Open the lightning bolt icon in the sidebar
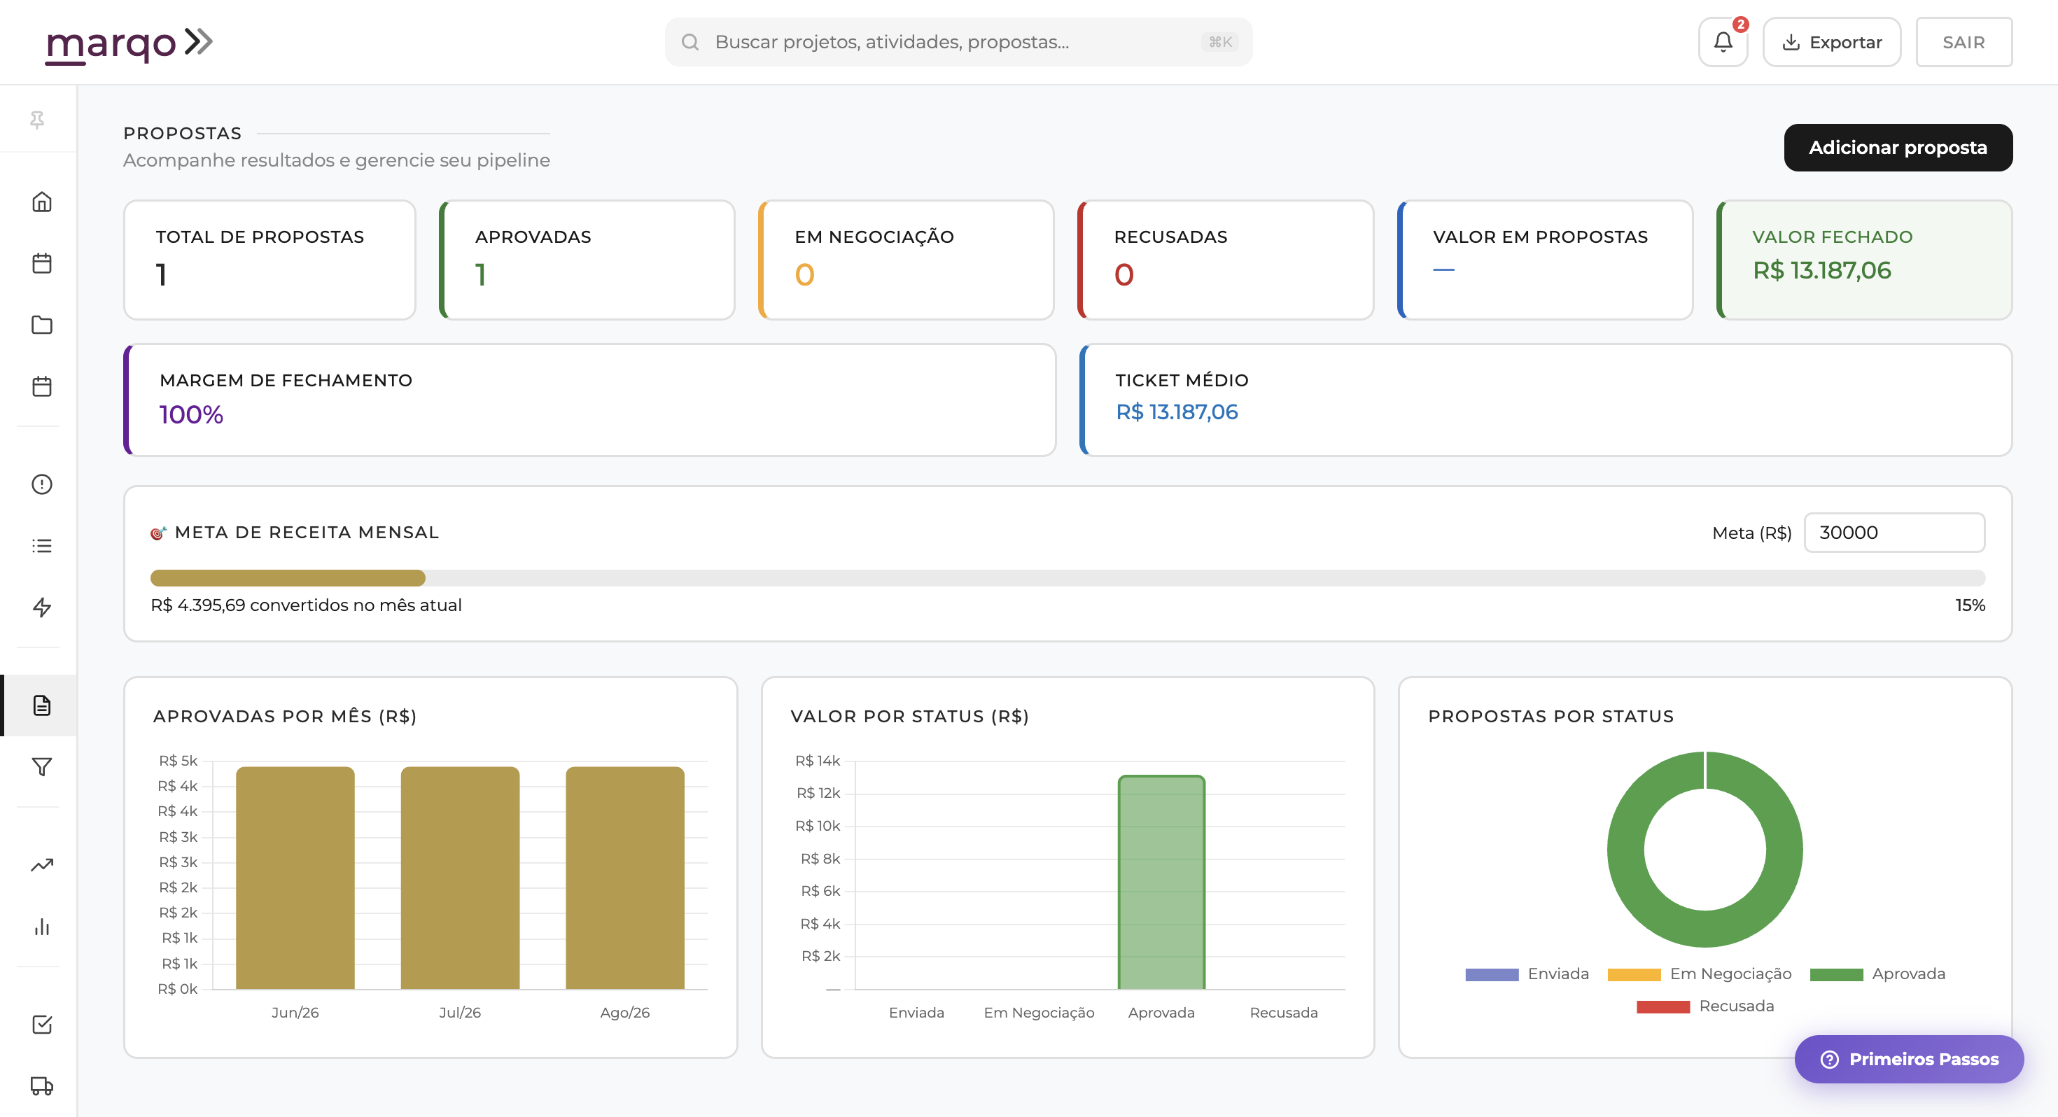This screenshot has width=2058, height=1117. point(41,607)
